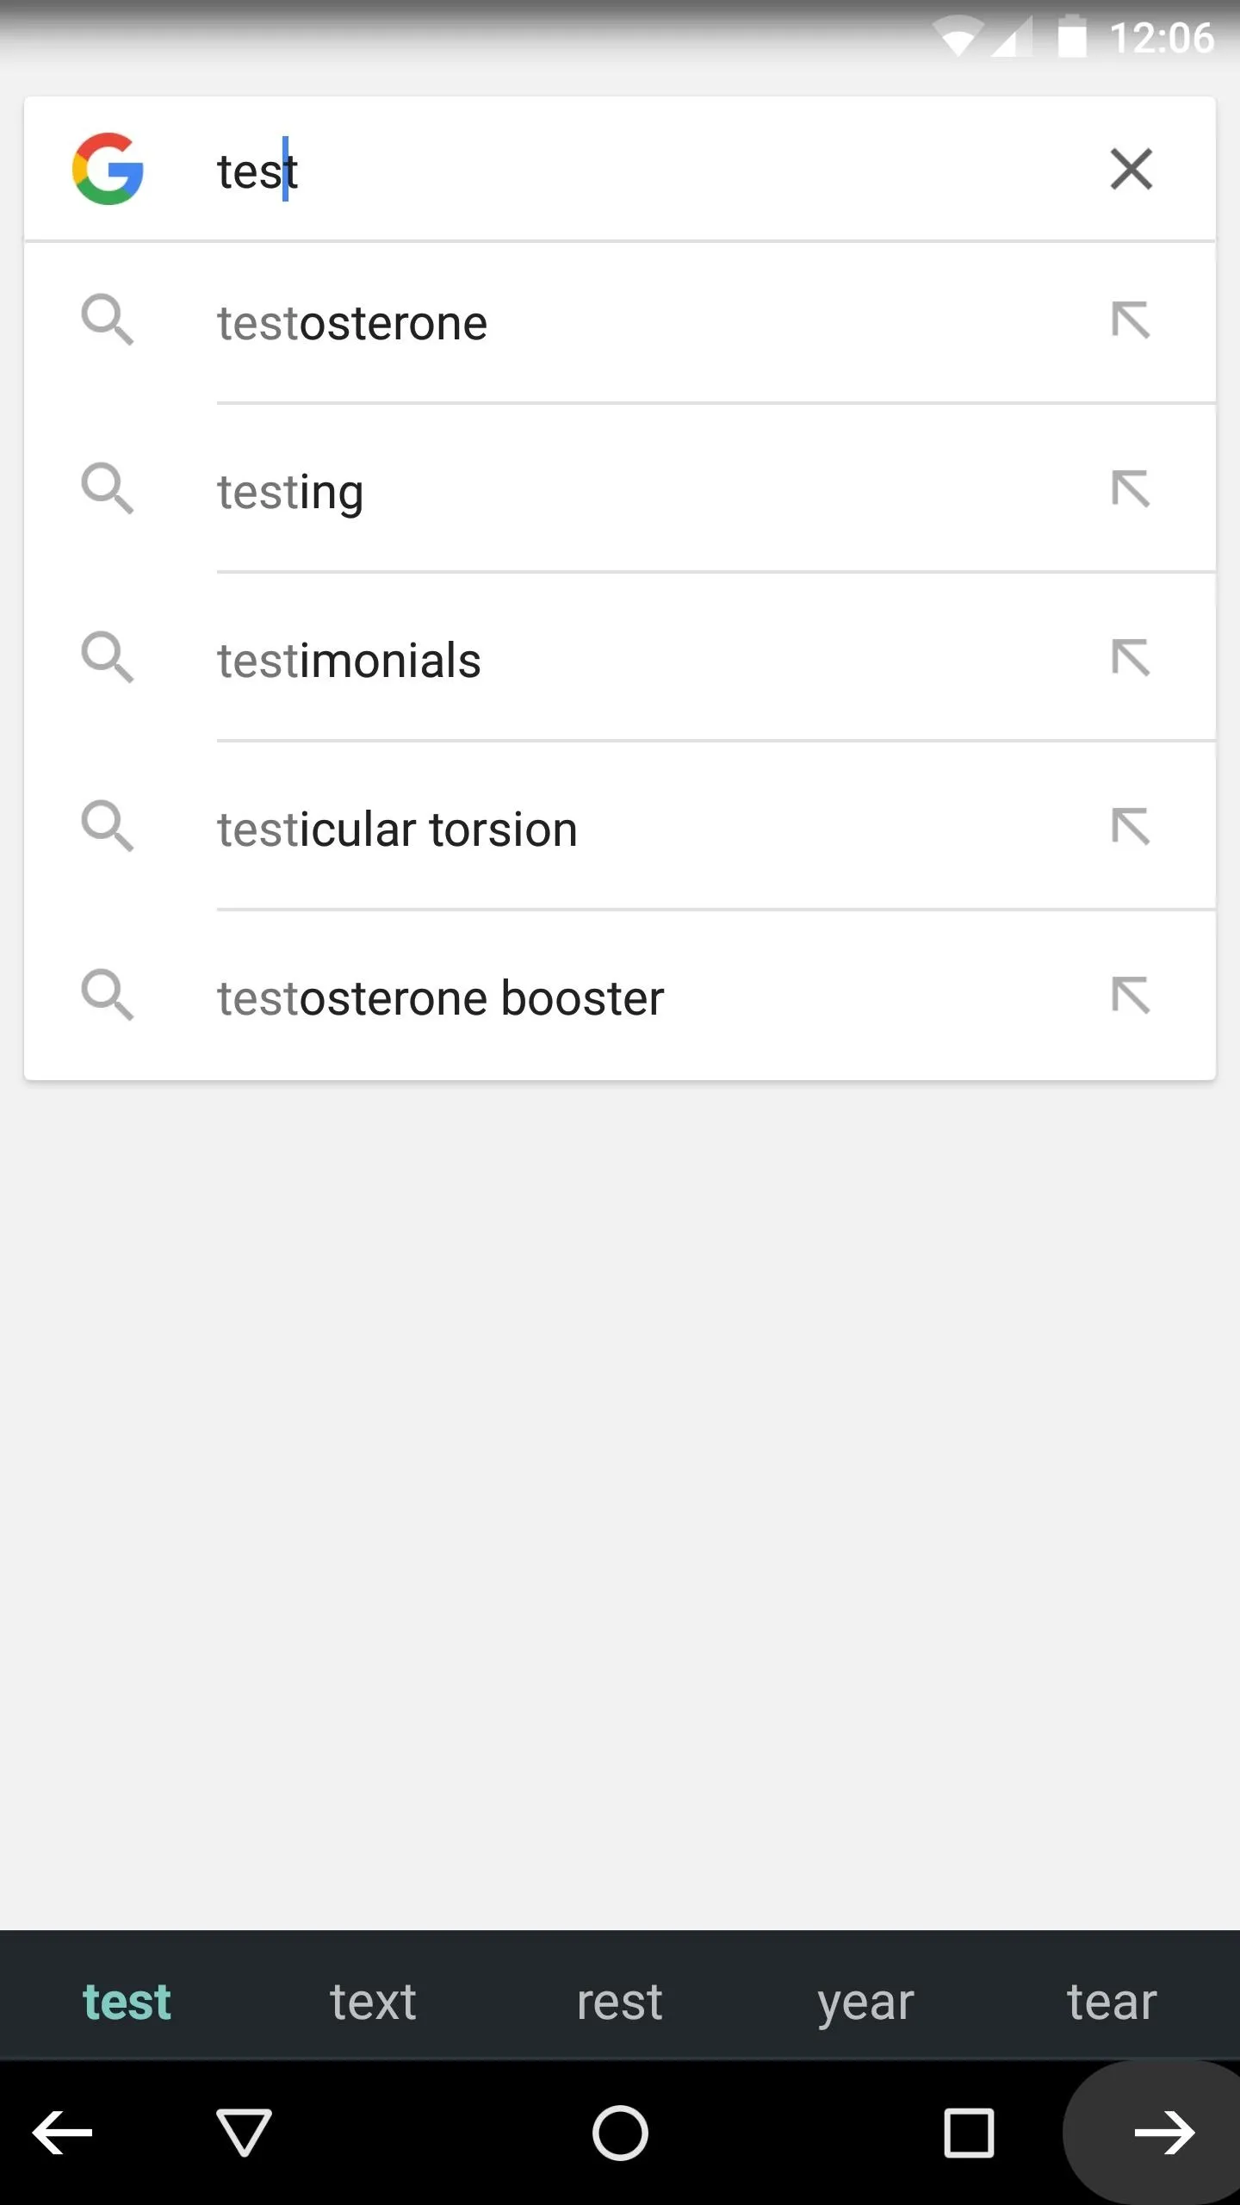
Task: Choose keyboard suggestion "test"
Action: click(127, 2002)
